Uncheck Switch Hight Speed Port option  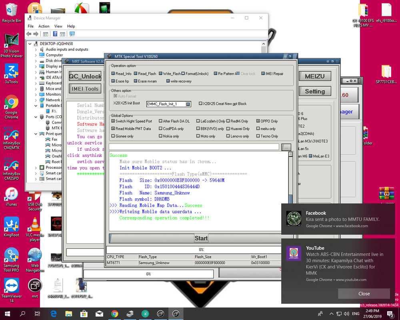coord(113,121)
